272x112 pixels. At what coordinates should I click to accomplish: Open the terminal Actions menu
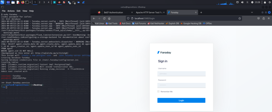click(11, 11)
